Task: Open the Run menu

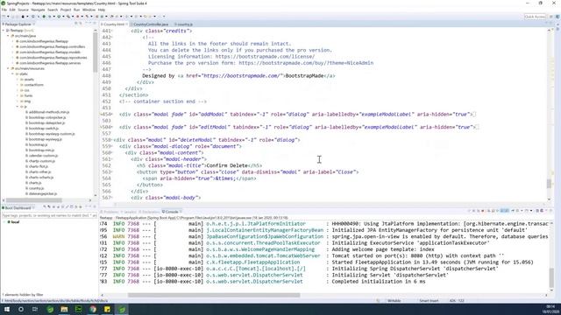Action: coord(76,10)
